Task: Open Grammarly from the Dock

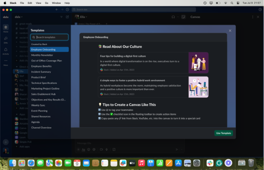Action: coord(219,163)
